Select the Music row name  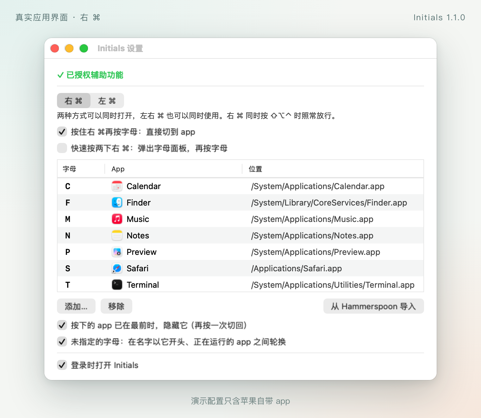click(138, 219)
